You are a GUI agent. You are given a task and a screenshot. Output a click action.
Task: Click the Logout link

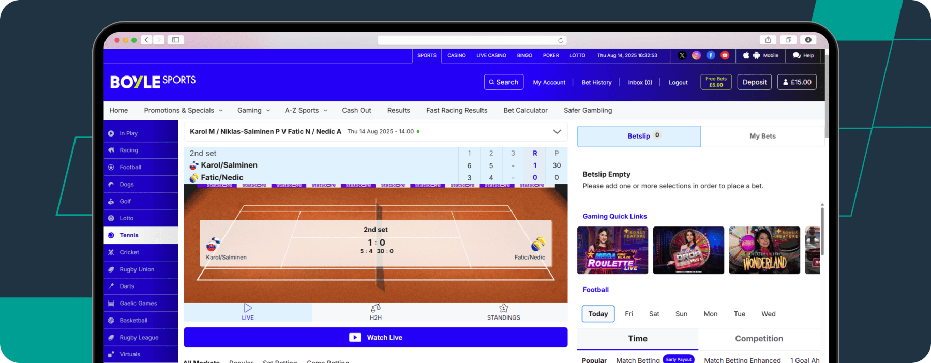tap(678, 82)
